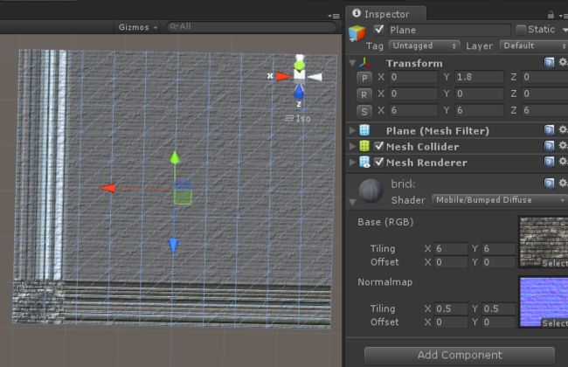
Task: Toggle the Plane active checkbox
Action: point(379,30)
